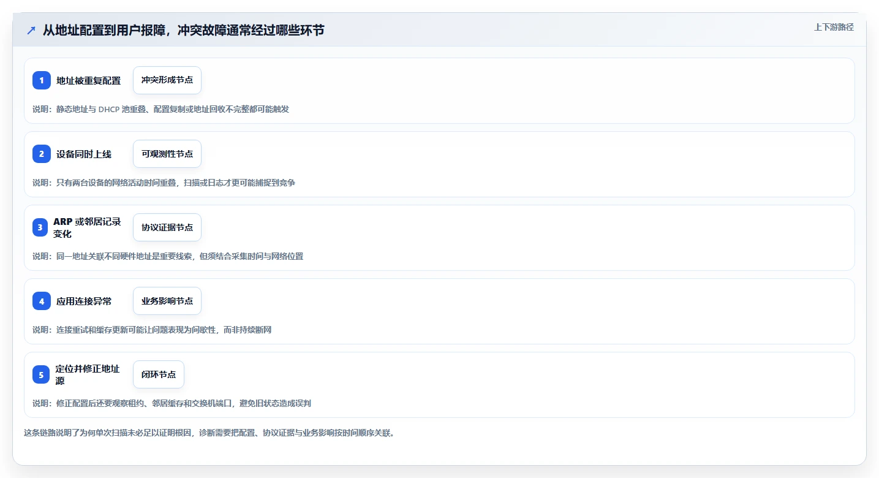Click the 上下游路径 label
The width and height of the screenshot is (879, 478).
click(834, 27)
